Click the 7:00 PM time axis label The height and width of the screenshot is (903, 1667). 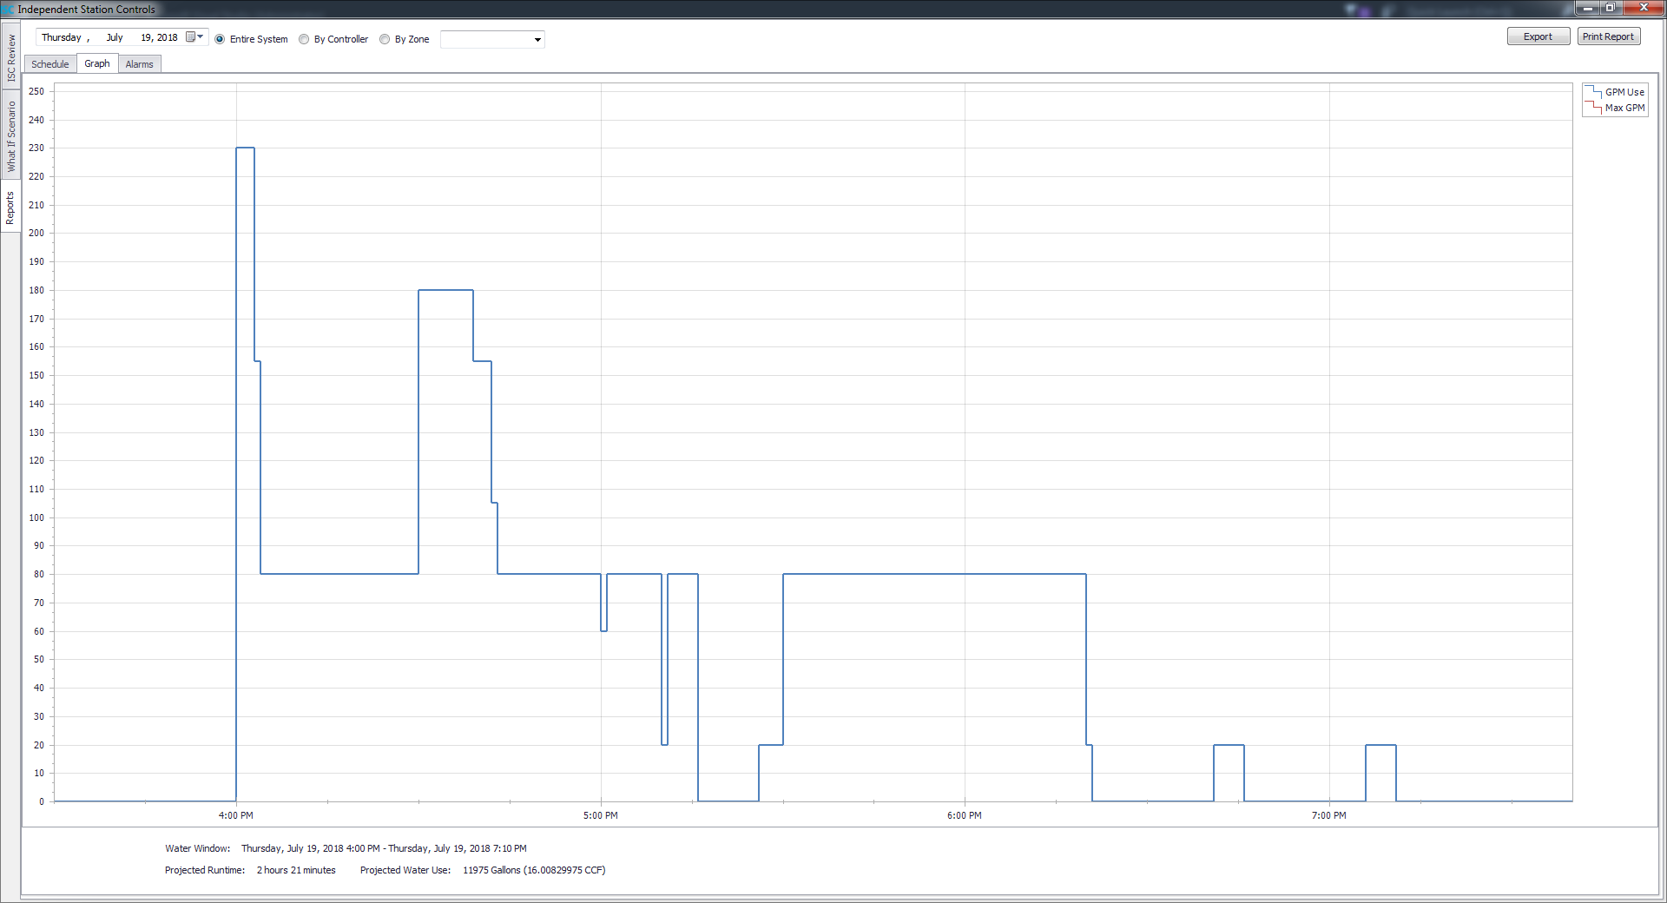(1329, 815)
